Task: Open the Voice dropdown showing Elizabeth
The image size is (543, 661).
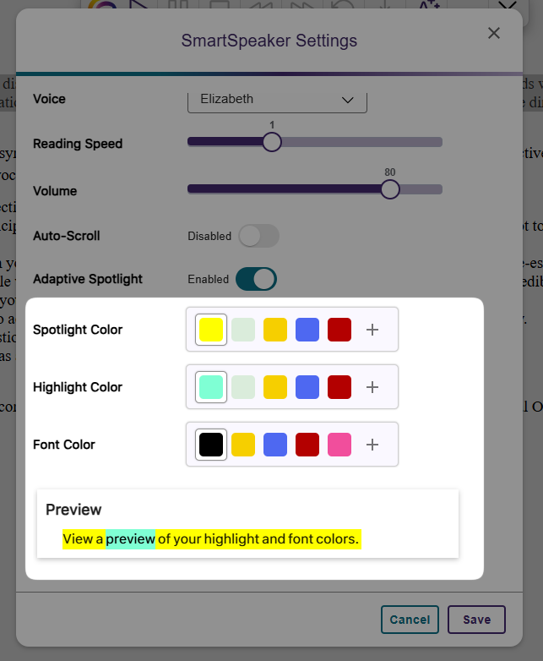Action: coord(277,100)
